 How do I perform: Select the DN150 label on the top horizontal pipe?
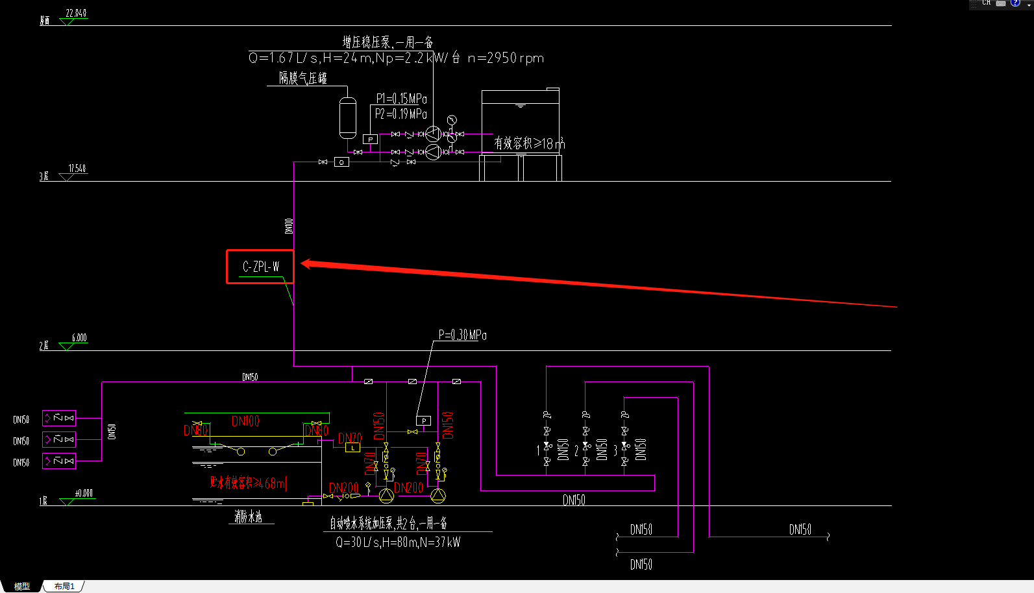tap(250, 377)
